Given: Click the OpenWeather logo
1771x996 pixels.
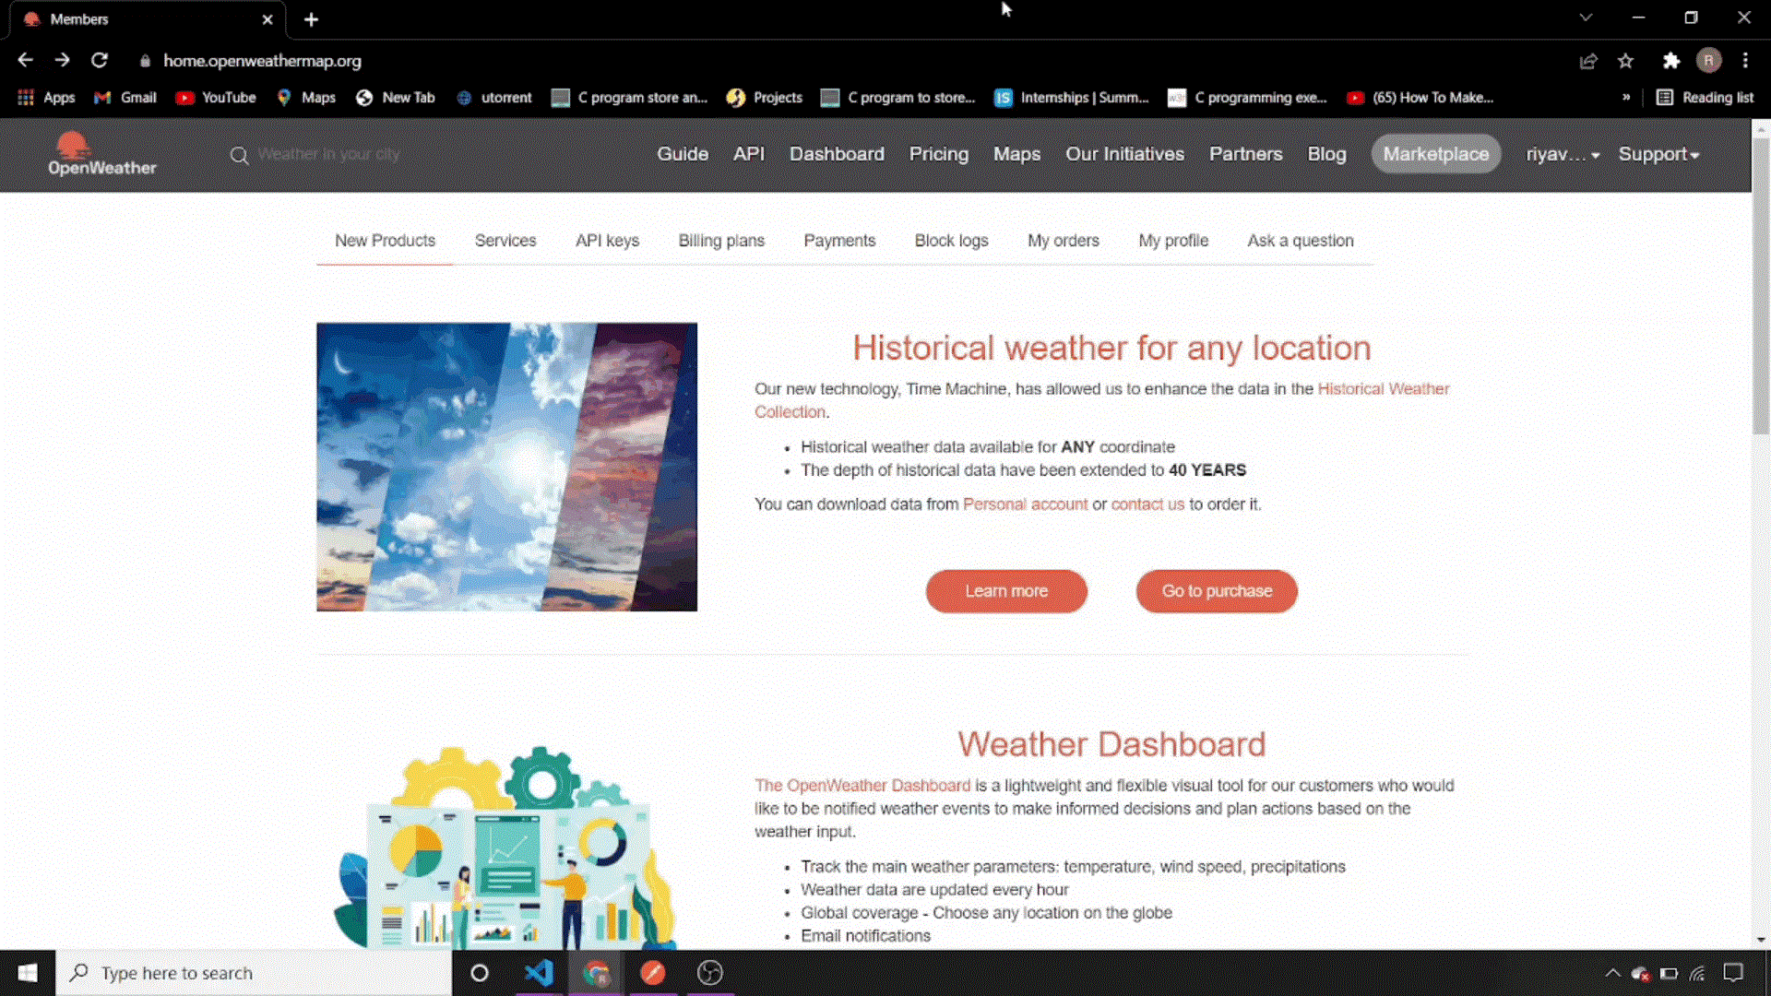Looking at the screenshot, I should (x=101, y=154).
